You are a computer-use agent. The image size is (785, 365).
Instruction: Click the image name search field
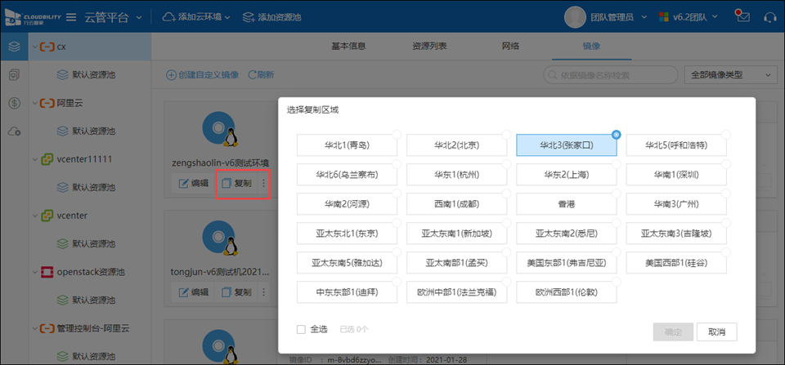610,75
